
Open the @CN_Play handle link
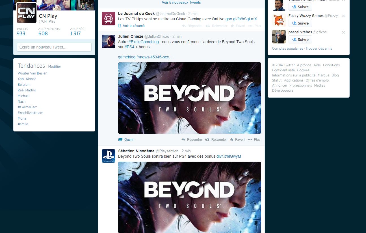click(x=47, y=21)
